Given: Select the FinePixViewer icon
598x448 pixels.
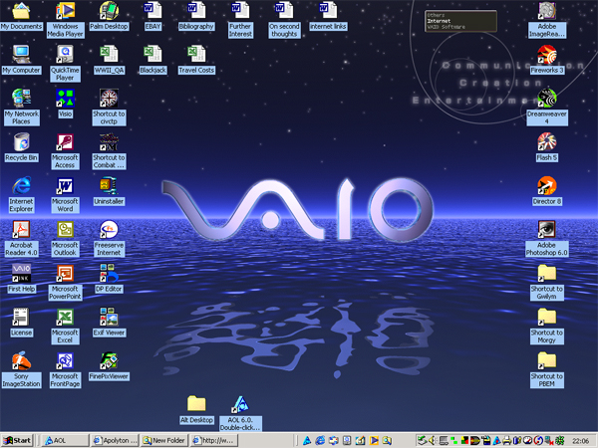Looking at the screenshot, I should (x=109, y=360).
